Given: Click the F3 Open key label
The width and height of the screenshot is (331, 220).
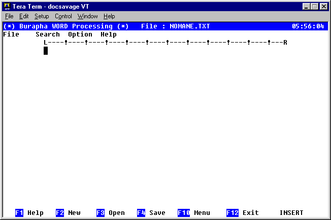Looking at the screenshot, I should (110, 212).
